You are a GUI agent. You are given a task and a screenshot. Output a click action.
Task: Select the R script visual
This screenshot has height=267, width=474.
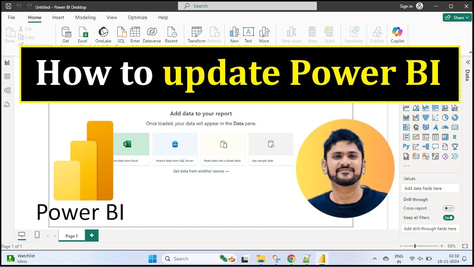(x=455, y=137)
